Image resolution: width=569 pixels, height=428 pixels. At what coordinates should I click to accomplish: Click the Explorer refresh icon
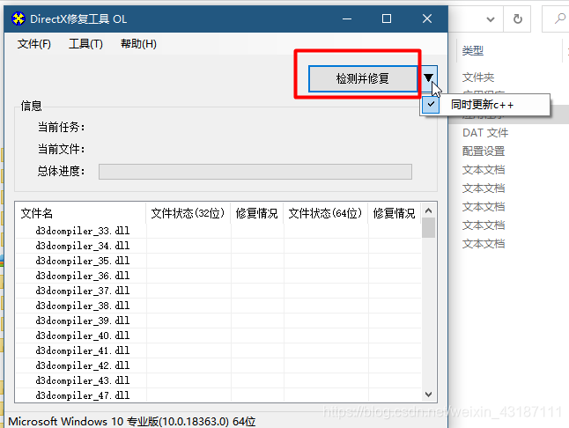pos(518,18)
